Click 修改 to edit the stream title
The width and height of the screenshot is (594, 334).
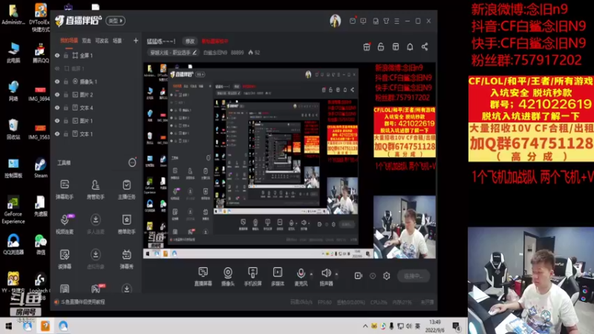(190, 41)
